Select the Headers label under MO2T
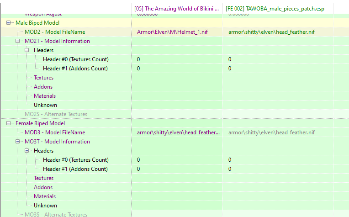This screenshot has height=217, width=349. pos(44,50)
